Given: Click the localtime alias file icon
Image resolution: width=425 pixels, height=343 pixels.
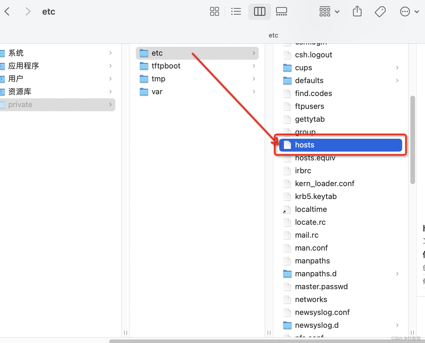Looking at the screenshot, I should [x=287, y=209].
